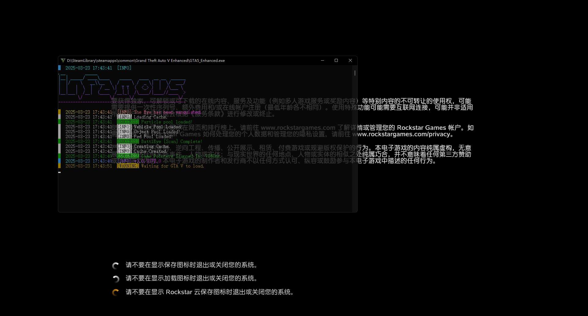Click the 'Waiting for GTA V to load' message
The width and height of the screenshot is (588, 316).
point(172,166)
